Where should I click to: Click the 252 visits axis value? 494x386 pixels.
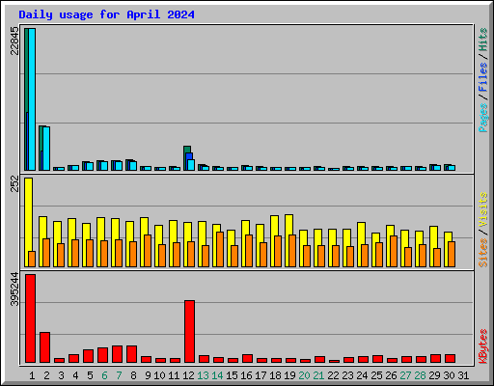pyautogui.click(x=14, y=183)
